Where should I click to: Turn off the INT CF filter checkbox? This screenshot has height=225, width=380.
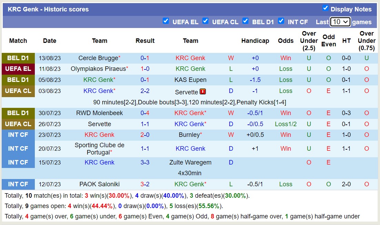[281, 21]
